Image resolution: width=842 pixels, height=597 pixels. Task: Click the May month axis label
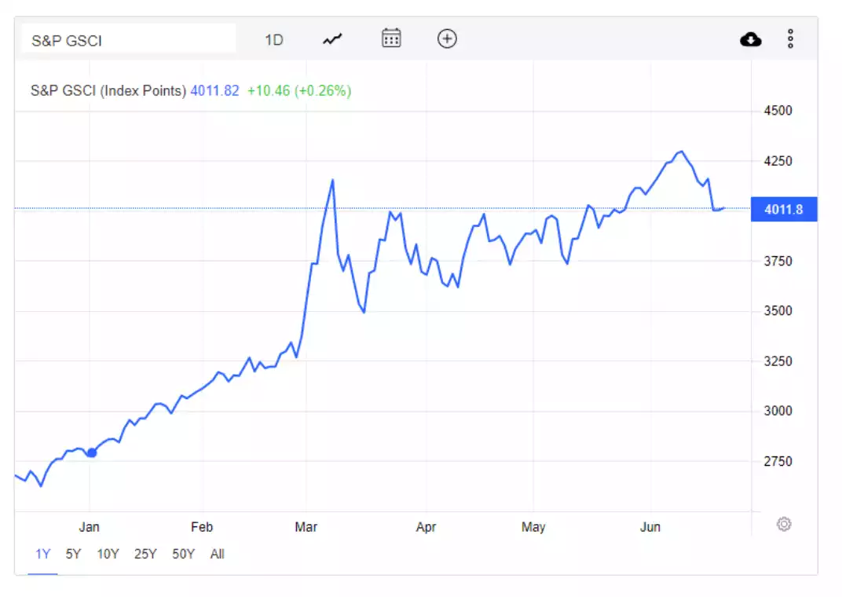click(533, 527)
